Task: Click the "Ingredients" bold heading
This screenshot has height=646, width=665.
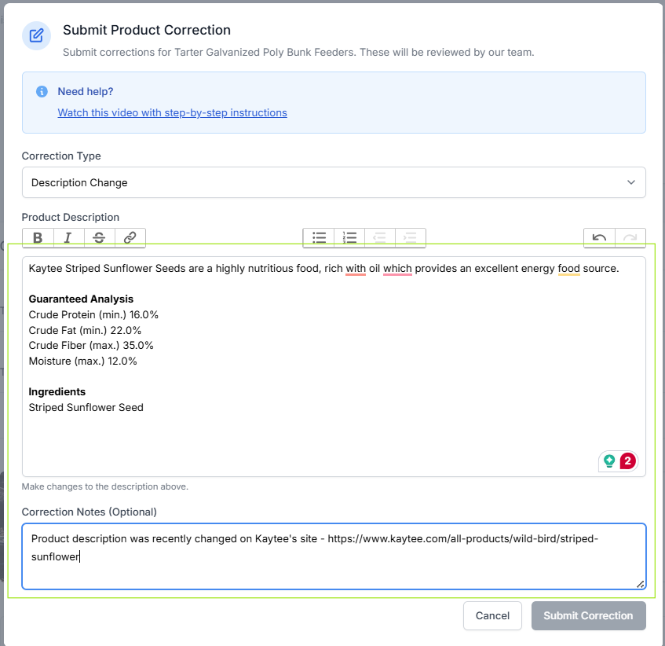Action: 57,391
